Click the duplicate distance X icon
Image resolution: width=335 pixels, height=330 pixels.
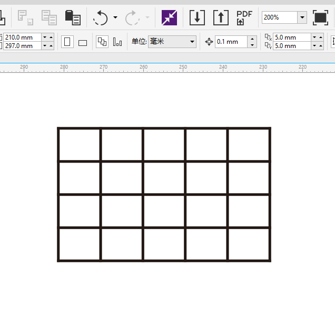point(268,37)
